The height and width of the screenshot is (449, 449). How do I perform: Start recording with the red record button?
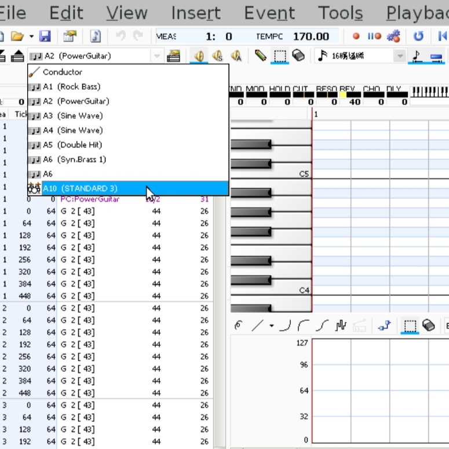point(356,36)
